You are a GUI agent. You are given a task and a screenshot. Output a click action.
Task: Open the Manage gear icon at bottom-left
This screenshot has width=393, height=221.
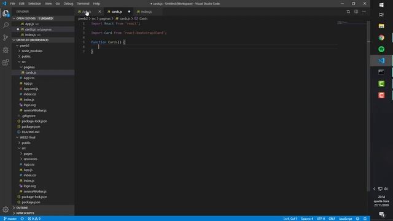point(6,209)
